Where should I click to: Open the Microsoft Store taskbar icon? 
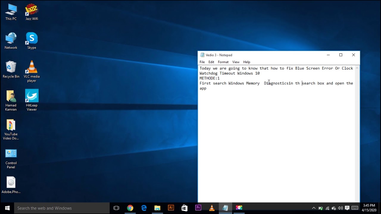(x=185, y=208)
